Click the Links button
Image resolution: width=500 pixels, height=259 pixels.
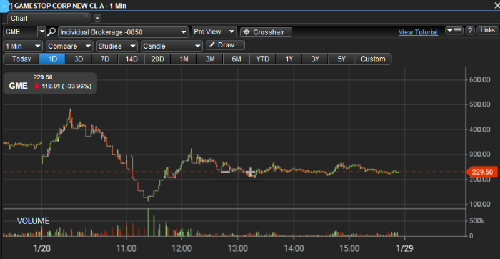(x=487, y=31)
